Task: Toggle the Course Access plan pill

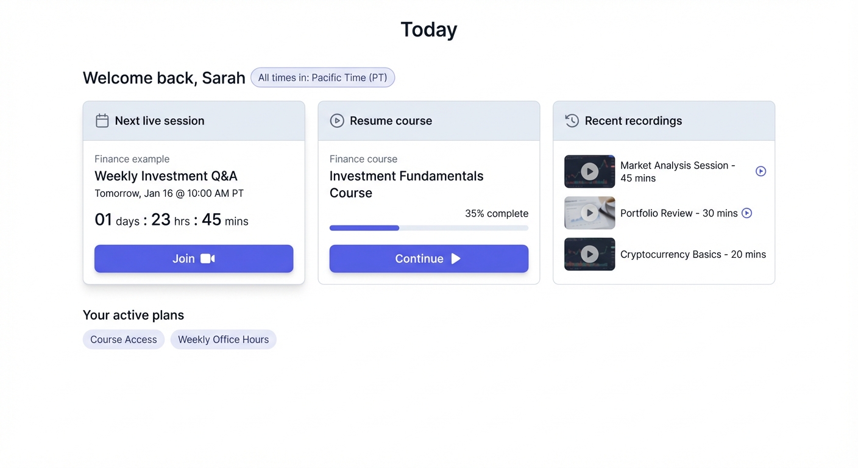Action: pos(124,339)
